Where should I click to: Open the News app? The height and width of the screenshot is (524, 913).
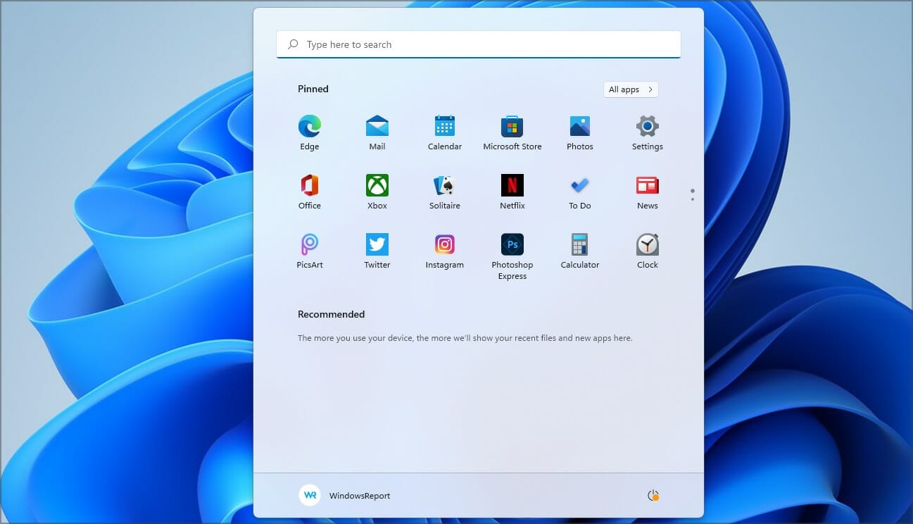[x=648, y=192]
